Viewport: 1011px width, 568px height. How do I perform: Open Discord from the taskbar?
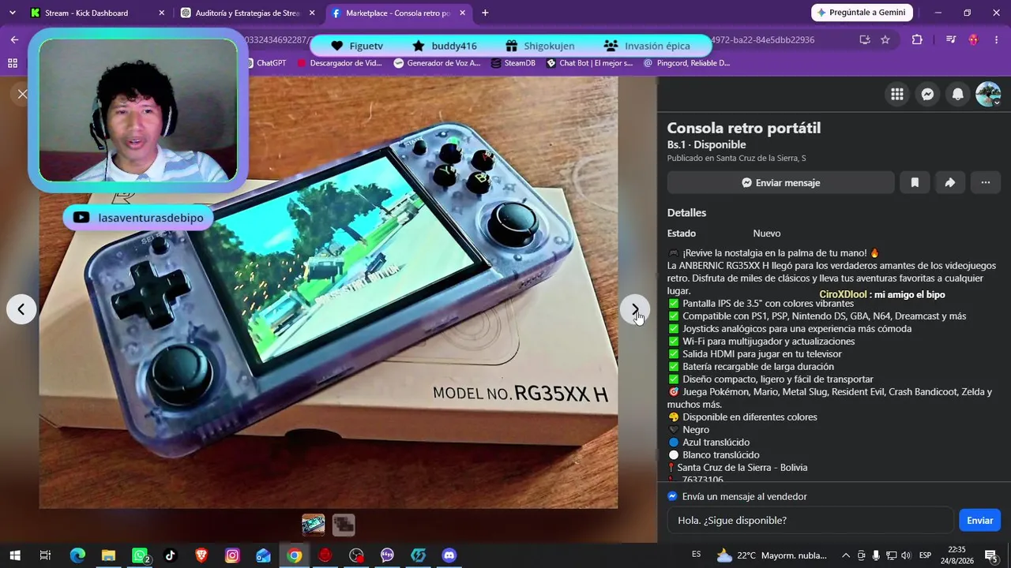(x=449, y=555)
